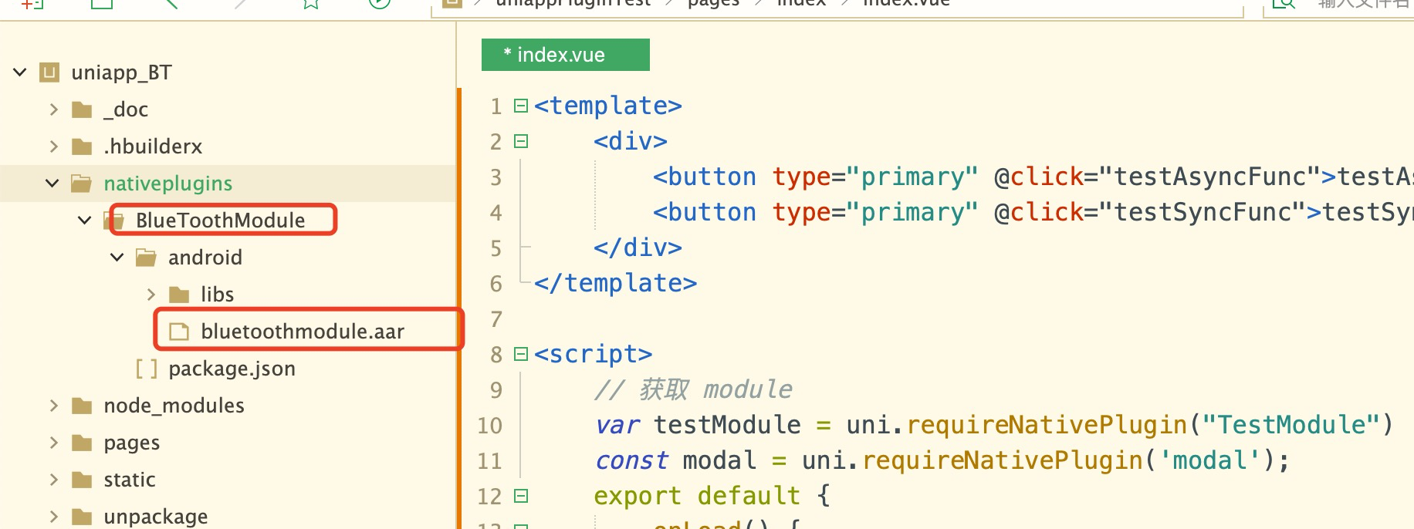
Task: Click the android folder icon
Action: click(x=146, y=258)
